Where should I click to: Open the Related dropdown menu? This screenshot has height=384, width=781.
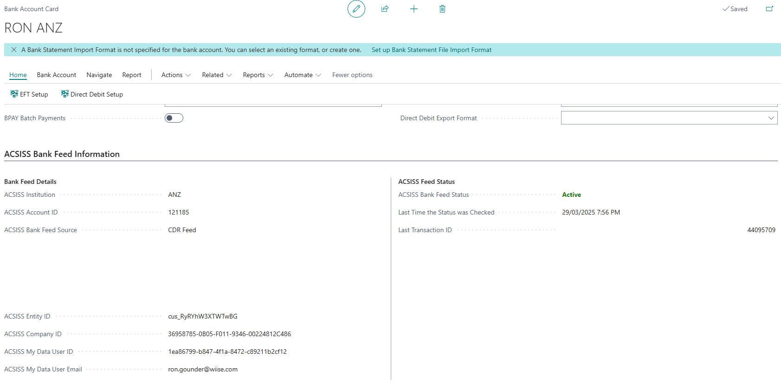(x=217, y=75)
